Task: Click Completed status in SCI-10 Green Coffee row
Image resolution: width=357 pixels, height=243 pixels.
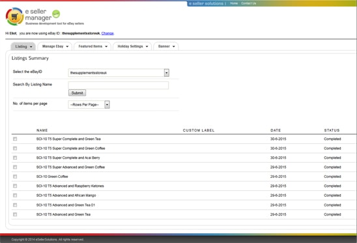Action: pos(332,177)
